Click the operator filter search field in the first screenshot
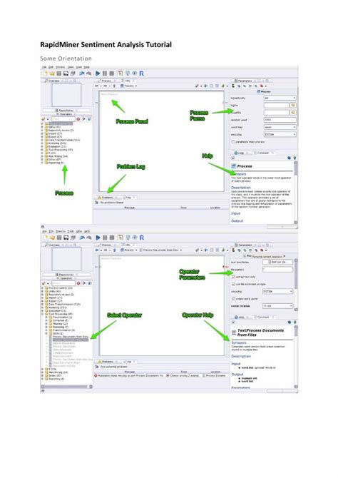Image resolution: width=338 pixels, height=478 pixels. click(63, 119)
